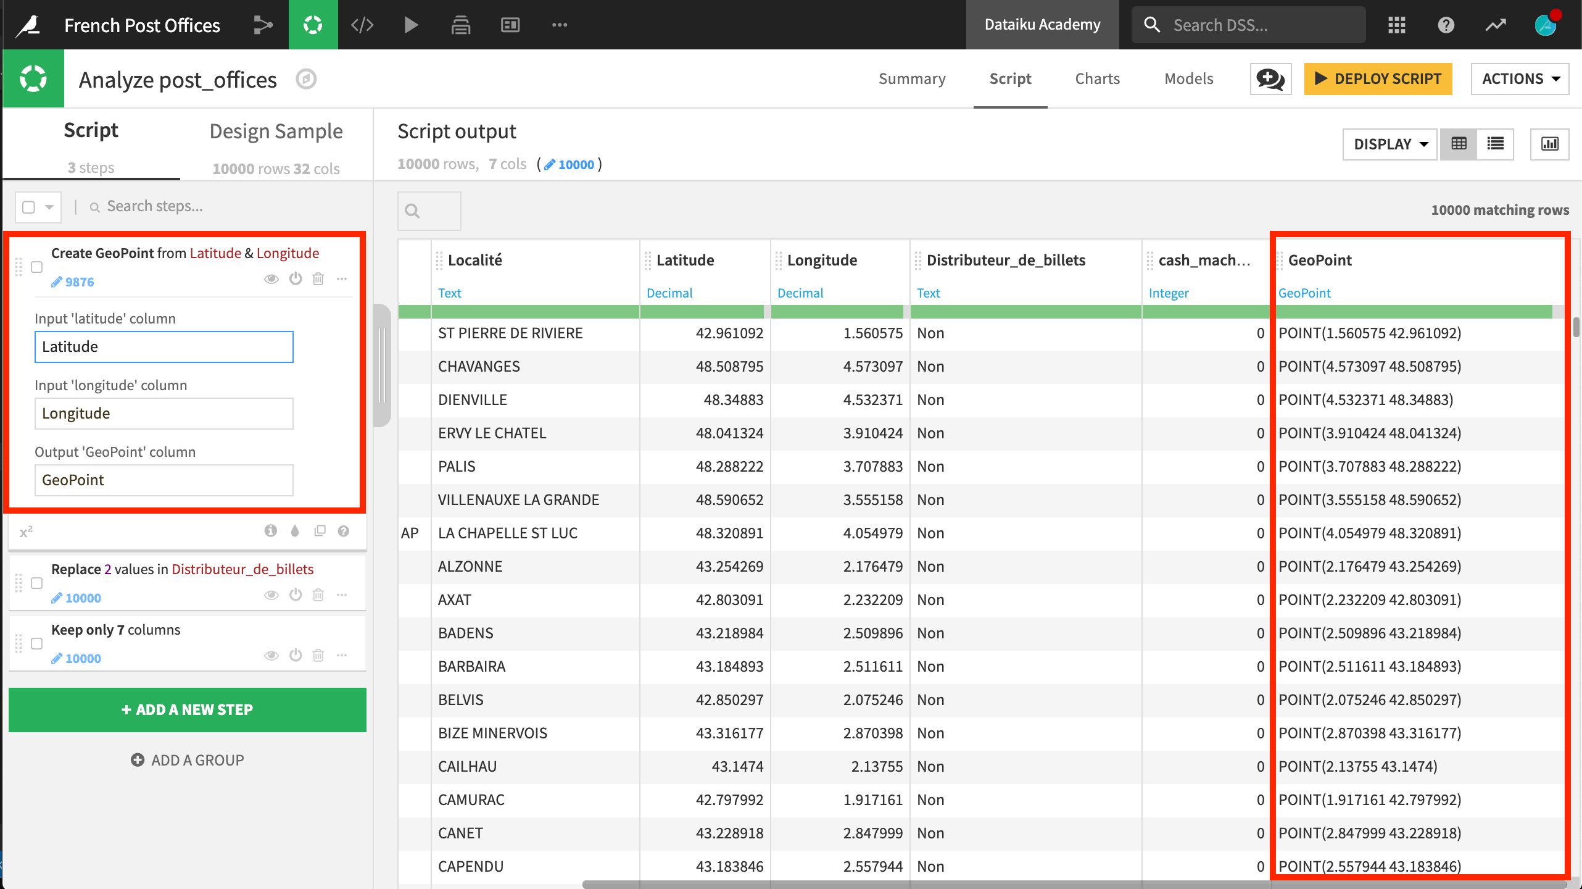Open the code notebooks icon
Viewport: 1582px width, 889px height.
click(x=362, y=25)
